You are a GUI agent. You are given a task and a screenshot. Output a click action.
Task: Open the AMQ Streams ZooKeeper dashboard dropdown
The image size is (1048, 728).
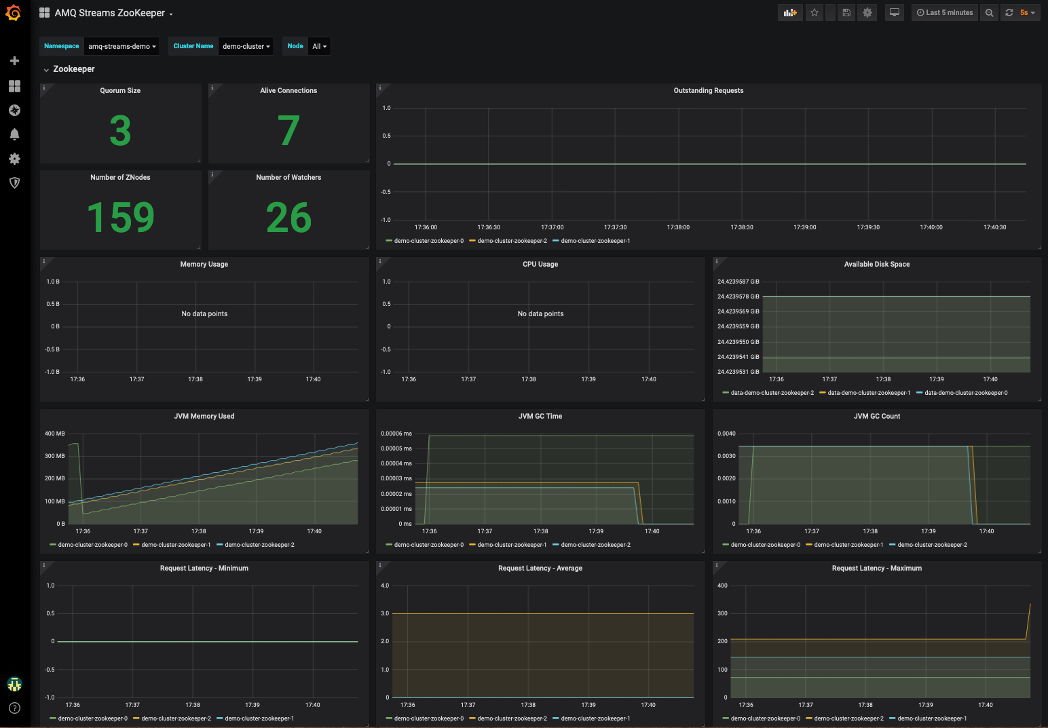coord(114,13)
